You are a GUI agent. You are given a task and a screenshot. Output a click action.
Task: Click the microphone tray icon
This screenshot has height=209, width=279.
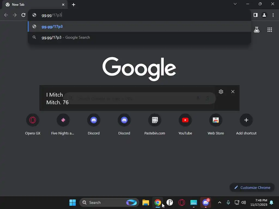point(228,202)
